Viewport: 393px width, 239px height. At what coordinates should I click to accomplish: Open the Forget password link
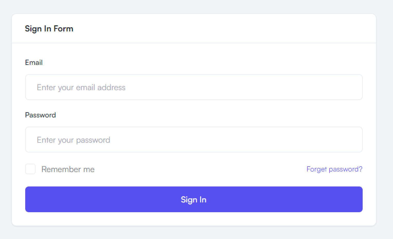pos(334,169)
